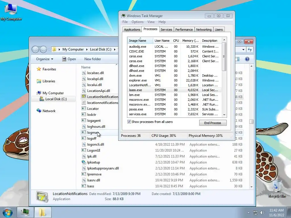Select localsec.dll file icon
This screenshot has height=218, width=291.
tap(84, 73)
